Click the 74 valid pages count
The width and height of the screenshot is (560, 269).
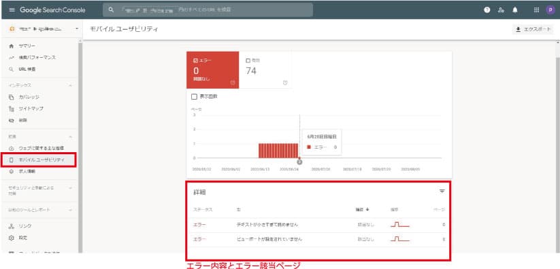pyautogui.click(x=251, y=71)
